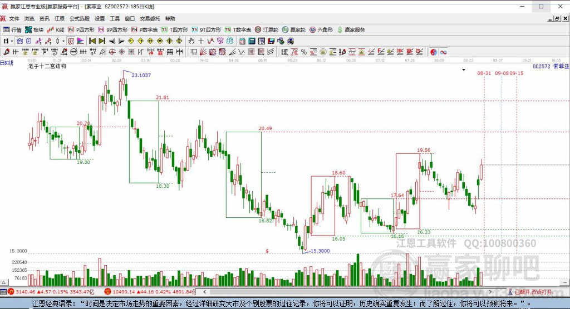Viewport: 570px width, 309px height.
Task: Open the 交易委托 menu
Action: 150,18
